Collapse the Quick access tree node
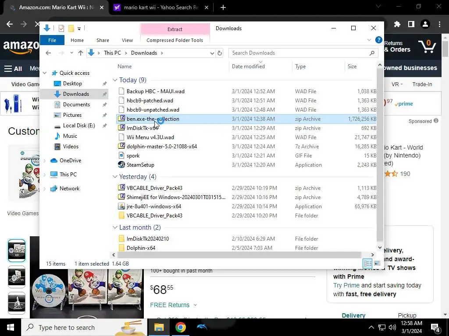The width and height of the screenshot is (449, 336). click(x=45, y=73)
